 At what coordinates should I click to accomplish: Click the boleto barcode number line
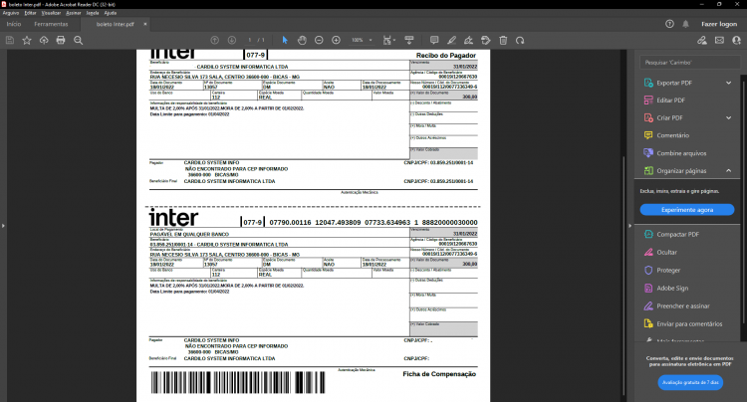tap(373, 222)
